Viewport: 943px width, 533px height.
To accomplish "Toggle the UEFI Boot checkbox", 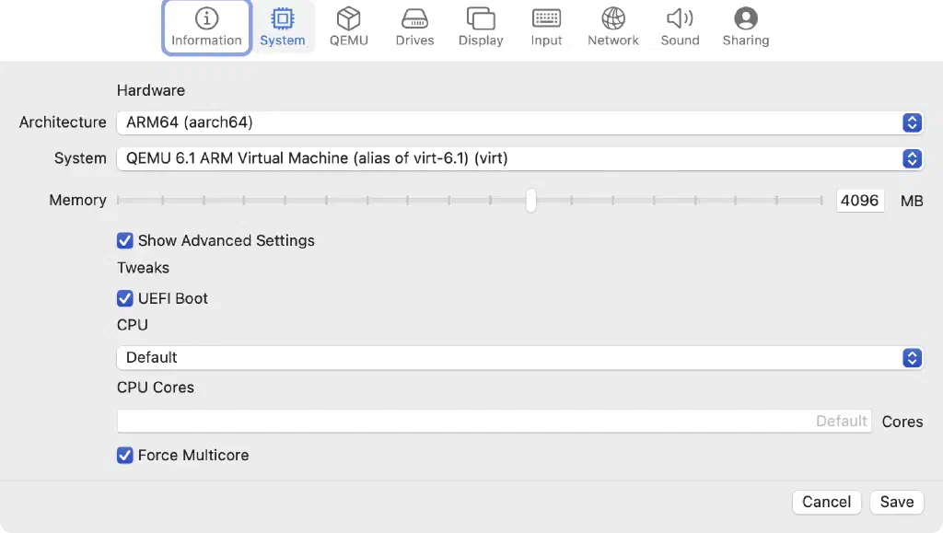I will coord(125,298).
